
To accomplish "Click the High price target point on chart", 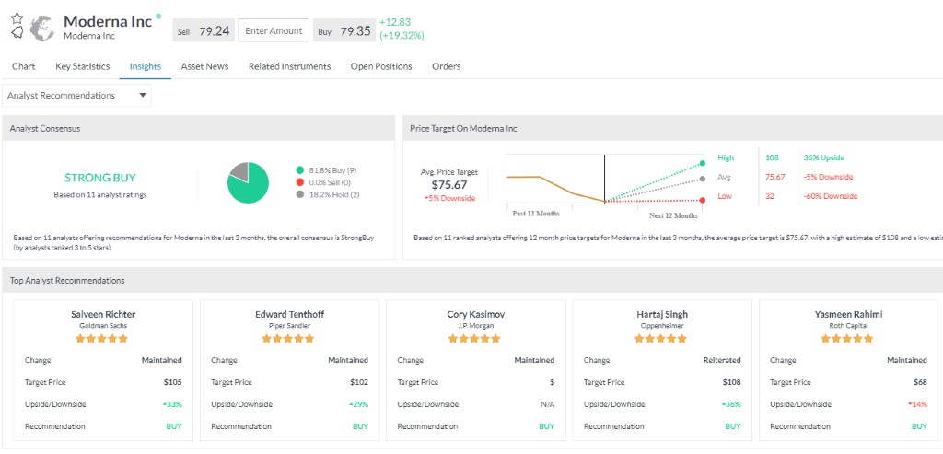I will (703, 163).
